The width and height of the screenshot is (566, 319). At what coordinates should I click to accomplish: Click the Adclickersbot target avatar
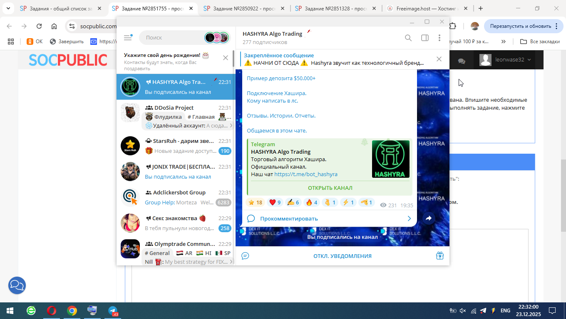point(130,197)
